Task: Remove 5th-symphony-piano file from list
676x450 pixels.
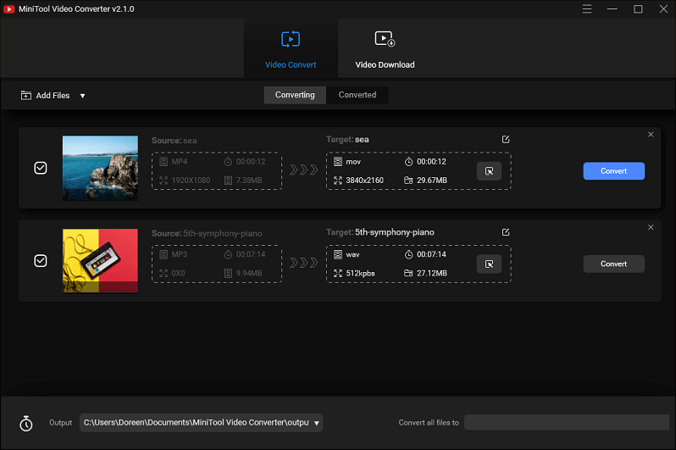Action: click(651, 227)
